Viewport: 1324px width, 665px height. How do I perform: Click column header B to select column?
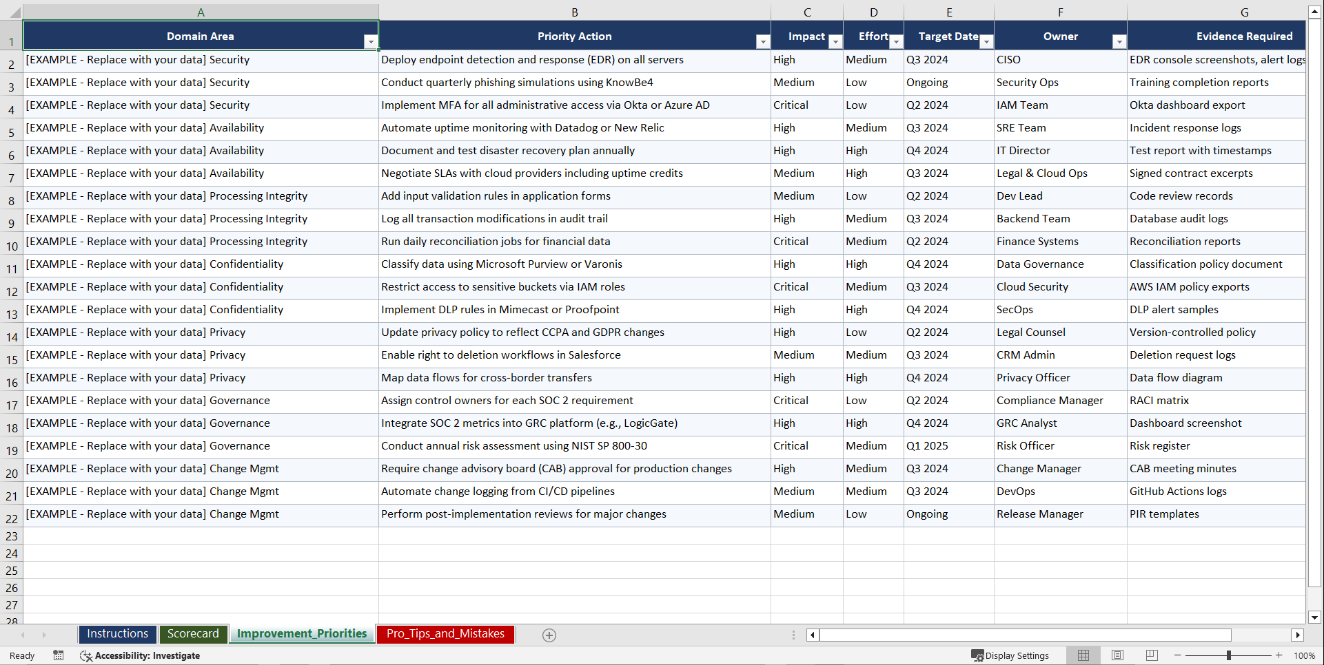click(574, 12)
